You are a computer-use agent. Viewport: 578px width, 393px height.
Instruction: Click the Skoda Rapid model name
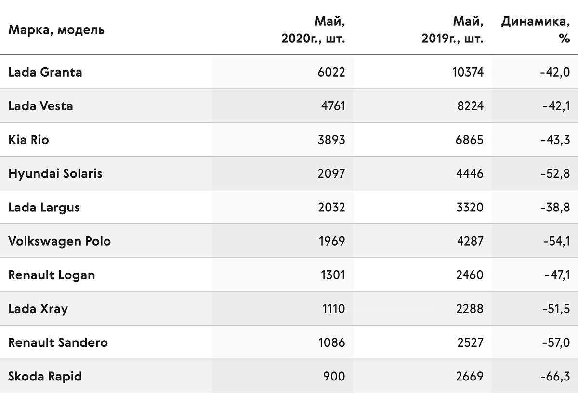pos(45,376)
